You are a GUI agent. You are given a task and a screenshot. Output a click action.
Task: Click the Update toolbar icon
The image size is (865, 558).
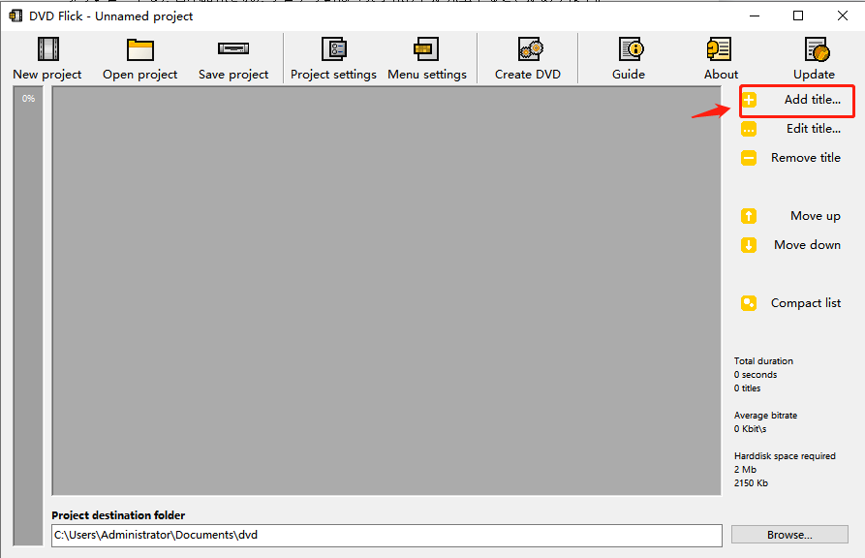[817, 49]
